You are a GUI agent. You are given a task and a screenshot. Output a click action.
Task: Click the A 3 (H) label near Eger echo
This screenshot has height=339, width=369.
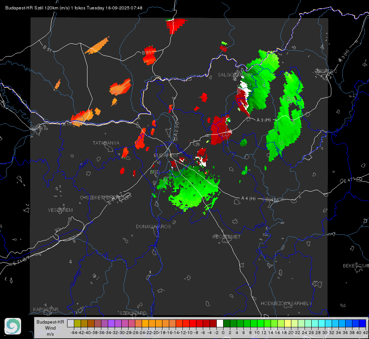point(263,120)
